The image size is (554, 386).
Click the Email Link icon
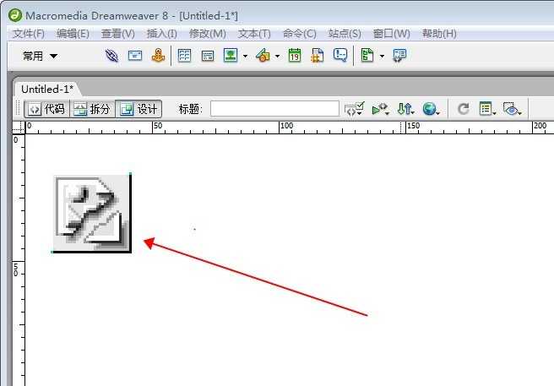coord(135,56)
